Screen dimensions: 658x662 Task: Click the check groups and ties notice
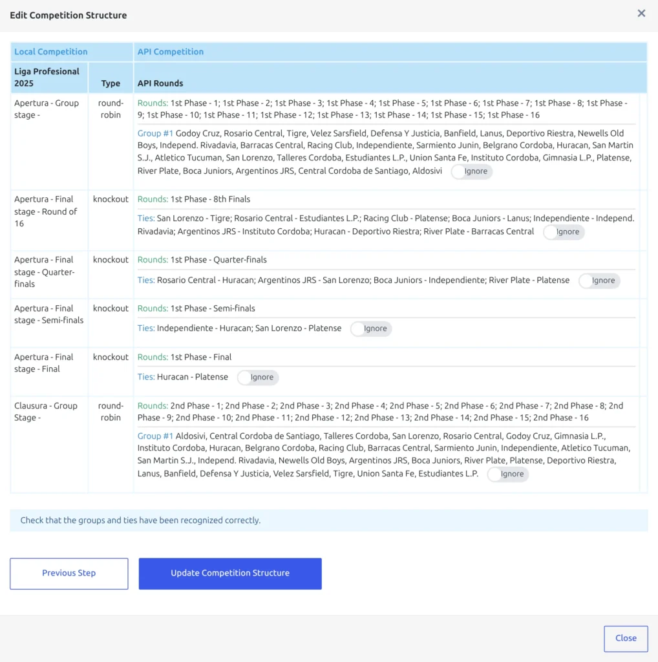click(x=329, y=520)
